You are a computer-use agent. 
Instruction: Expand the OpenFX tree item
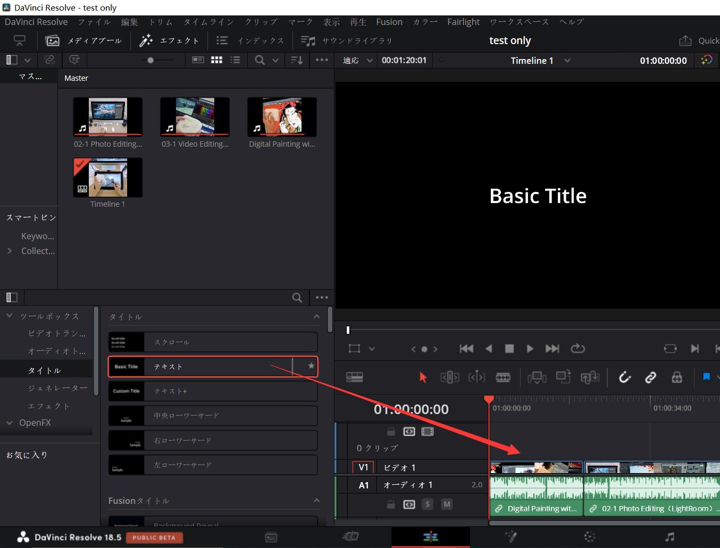coord(10,423)
